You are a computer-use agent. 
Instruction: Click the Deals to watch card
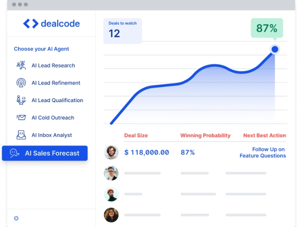[122, 31]
